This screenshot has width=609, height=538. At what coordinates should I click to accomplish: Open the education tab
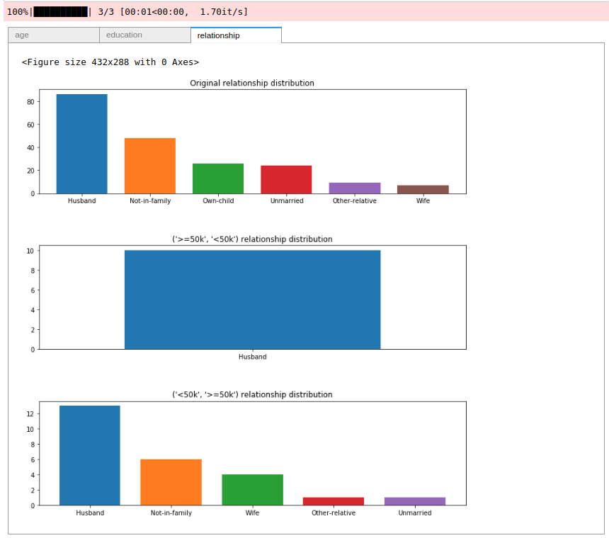click(144, 35)
